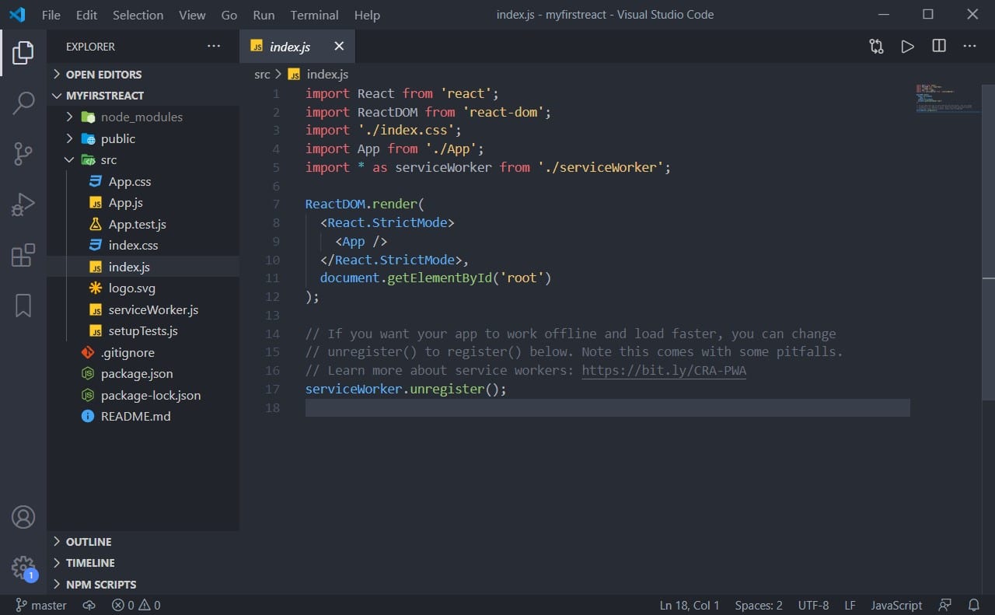Open the errors and warnings indicator
Screen dimensions: 995x615
coord(136,605)
